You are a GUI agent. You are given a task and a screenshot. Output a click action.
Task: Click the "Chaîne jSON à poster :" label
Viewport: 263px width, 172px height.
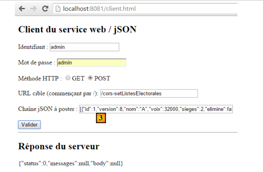(x=48, y=109)
